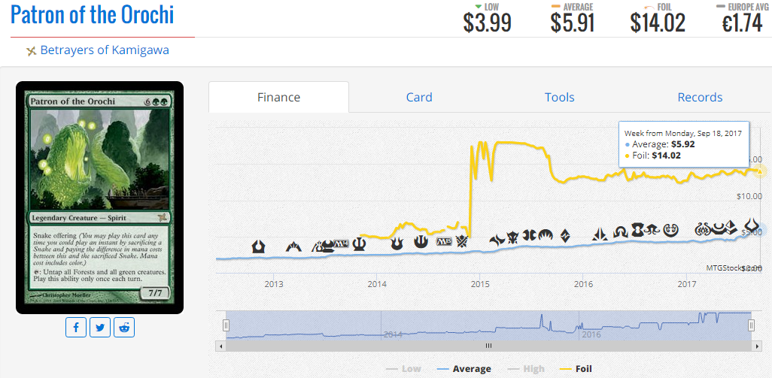Open the Tools tab
This screenshot has width=772, height=378.
pyautogui.click(x=559, y=98)
